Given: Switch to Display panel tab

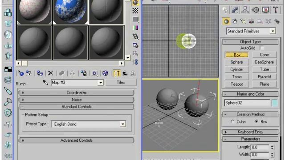Looking at the screenshot, I should tap(265, 10).
